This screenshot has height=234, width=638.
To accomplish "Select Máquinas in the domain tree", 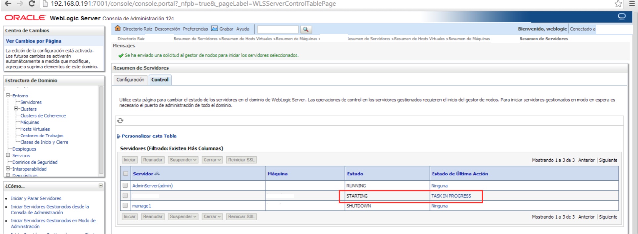I will coord(29,122).
